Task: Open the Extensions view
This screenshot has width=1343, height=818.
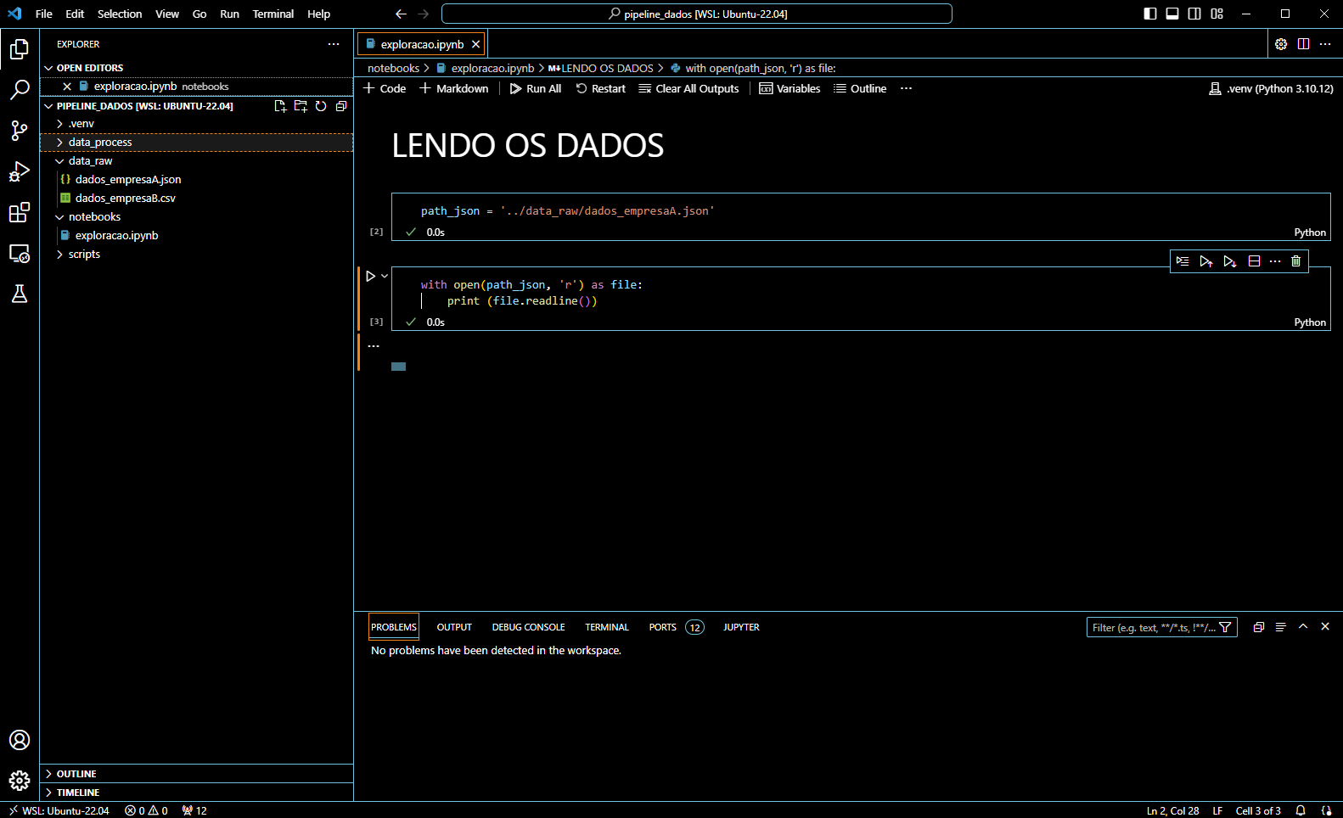Action: (20, 212)
